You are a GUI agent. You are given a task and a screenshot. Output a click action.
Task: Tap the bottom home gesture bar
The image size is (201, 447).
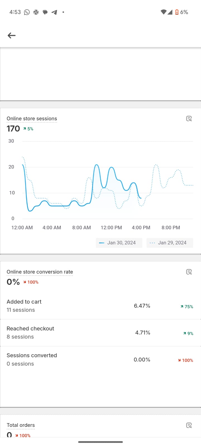[x=100, y=442]
